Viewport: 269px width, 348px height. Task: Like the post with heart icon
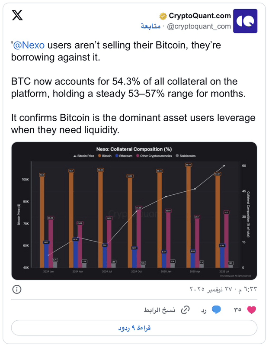(251, 309)
